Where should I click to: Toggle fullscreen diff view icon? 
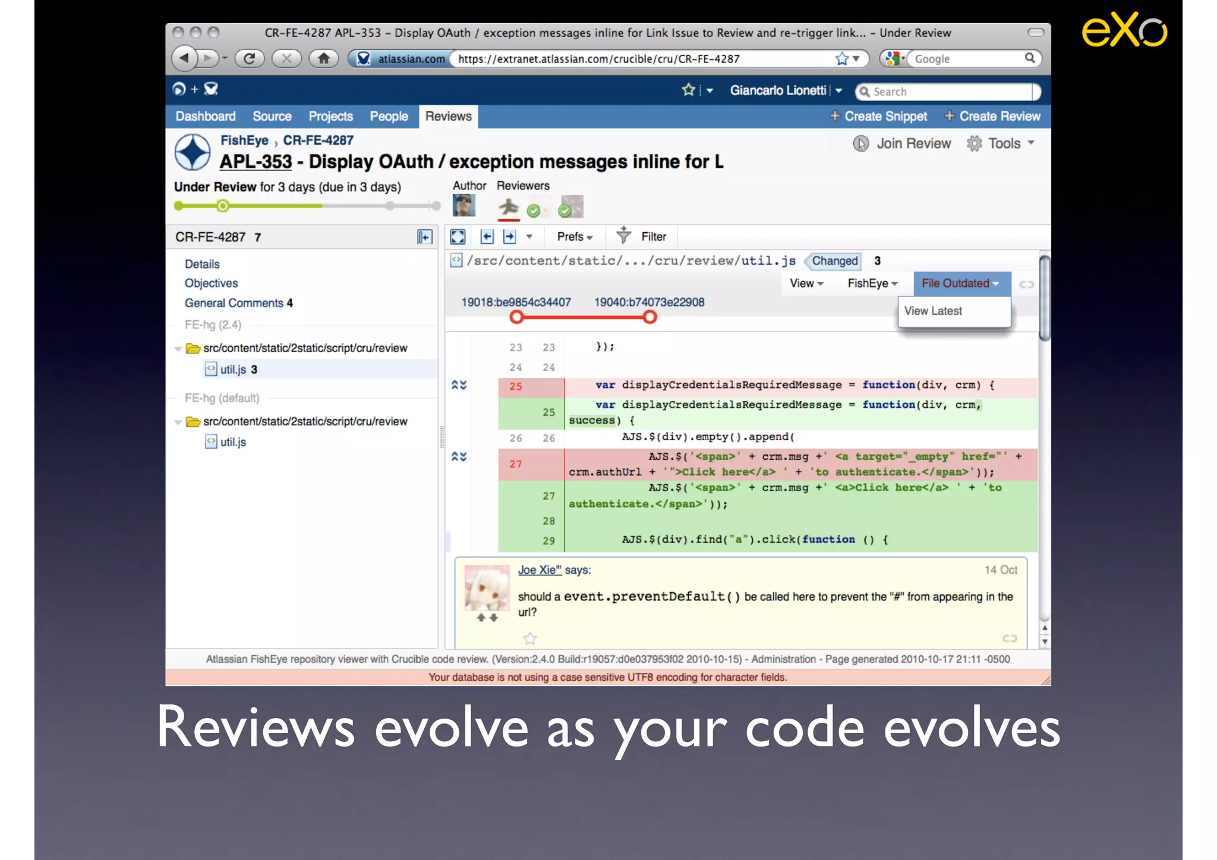click(x=458, y=236)
